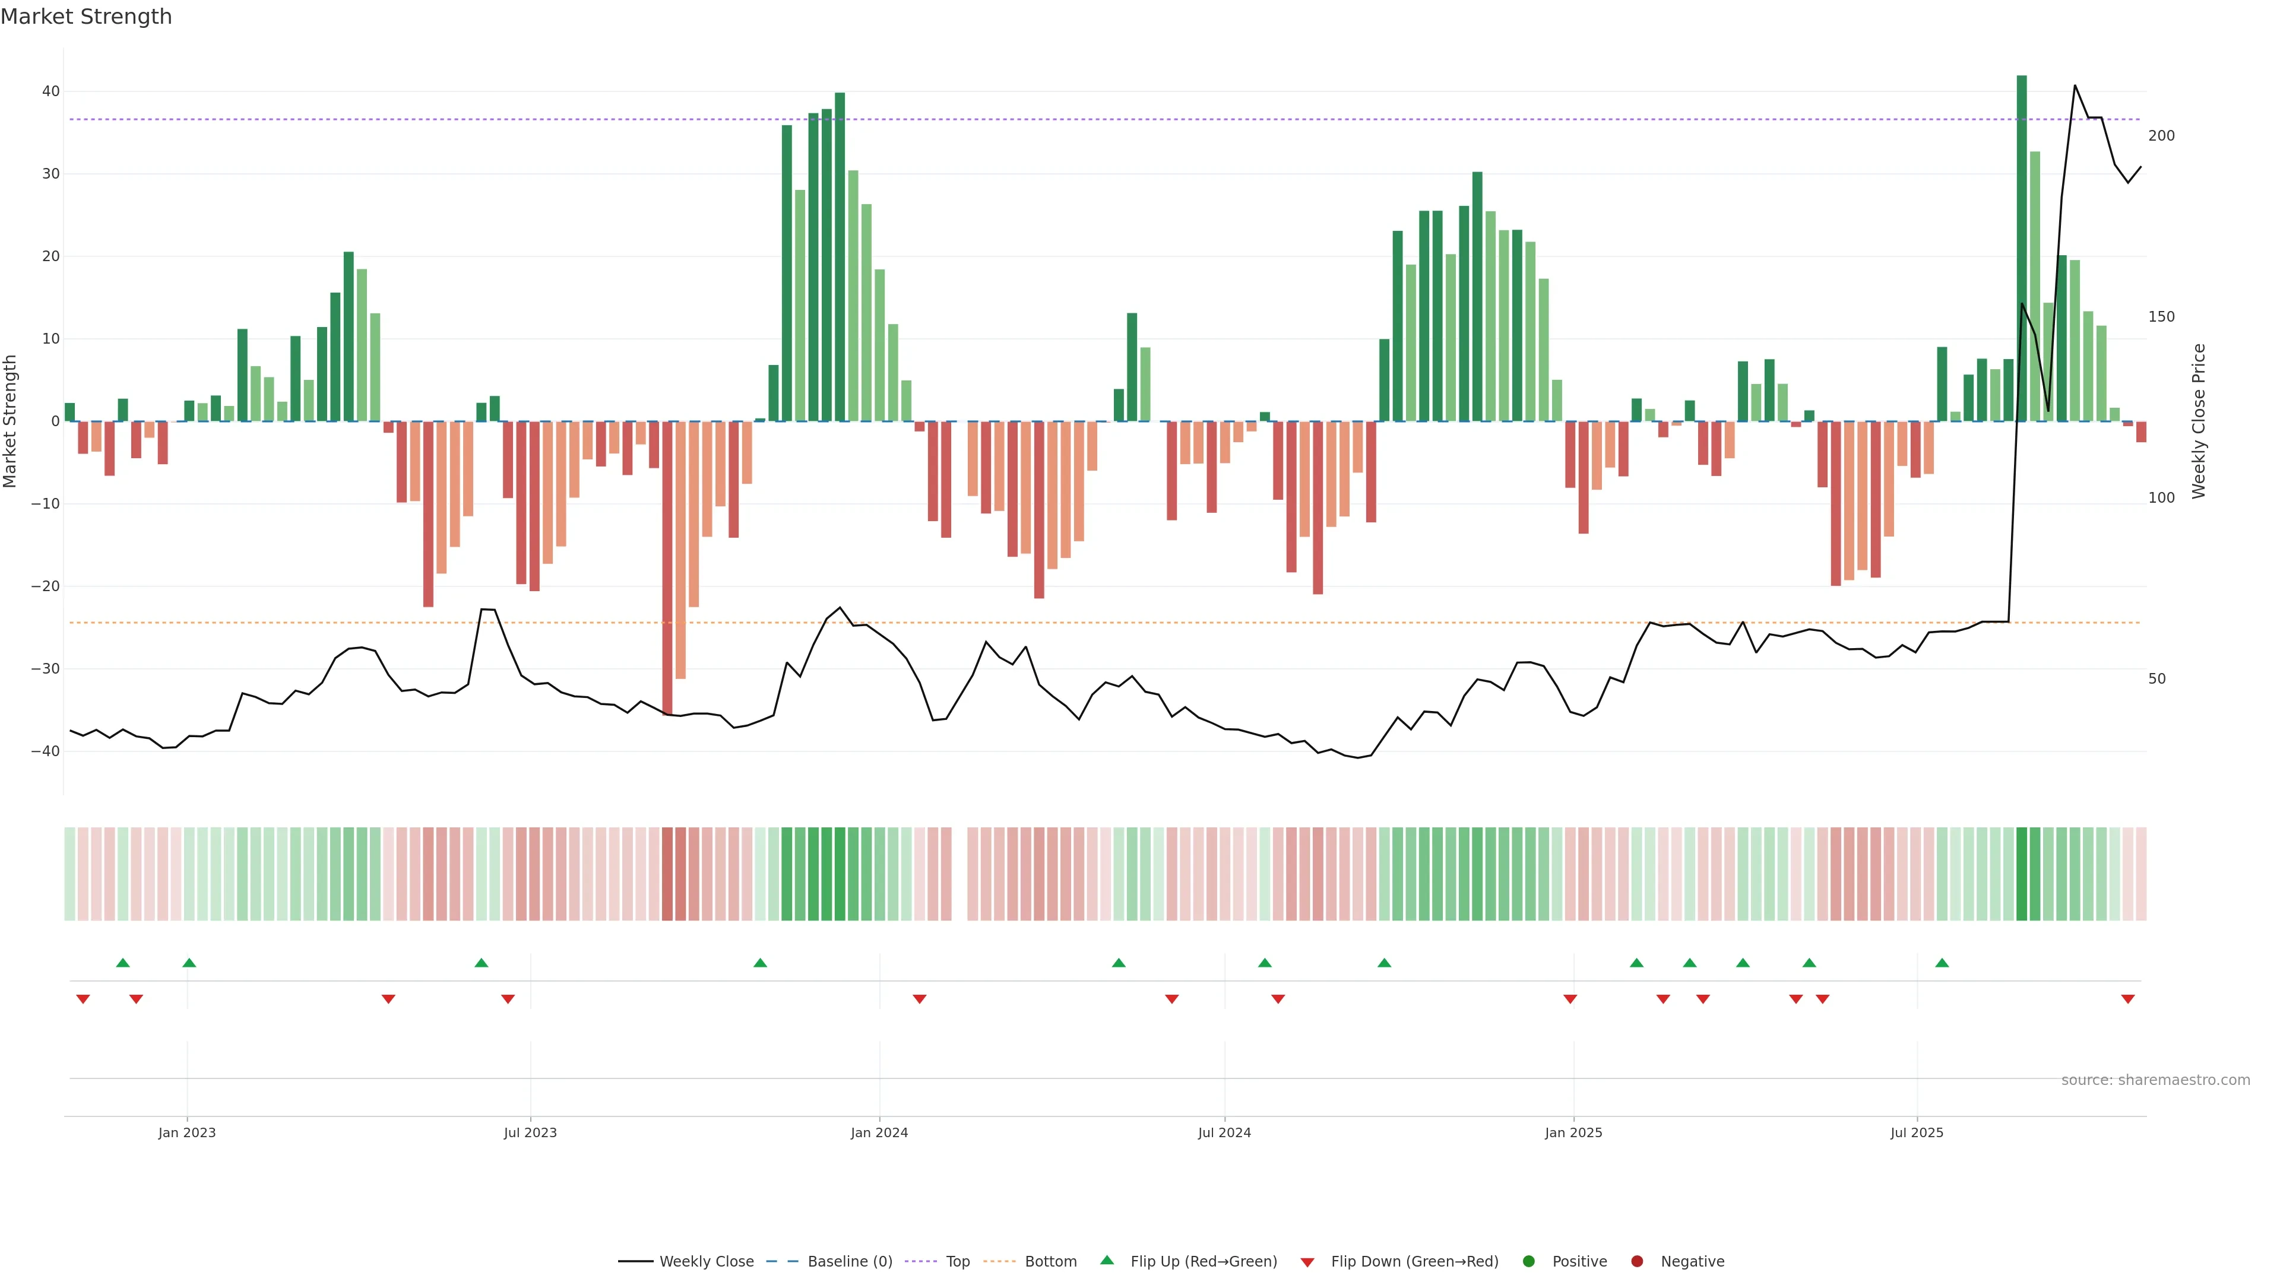Click the flip-up triangle just after Jul 2025

(x=1942, y=963)
